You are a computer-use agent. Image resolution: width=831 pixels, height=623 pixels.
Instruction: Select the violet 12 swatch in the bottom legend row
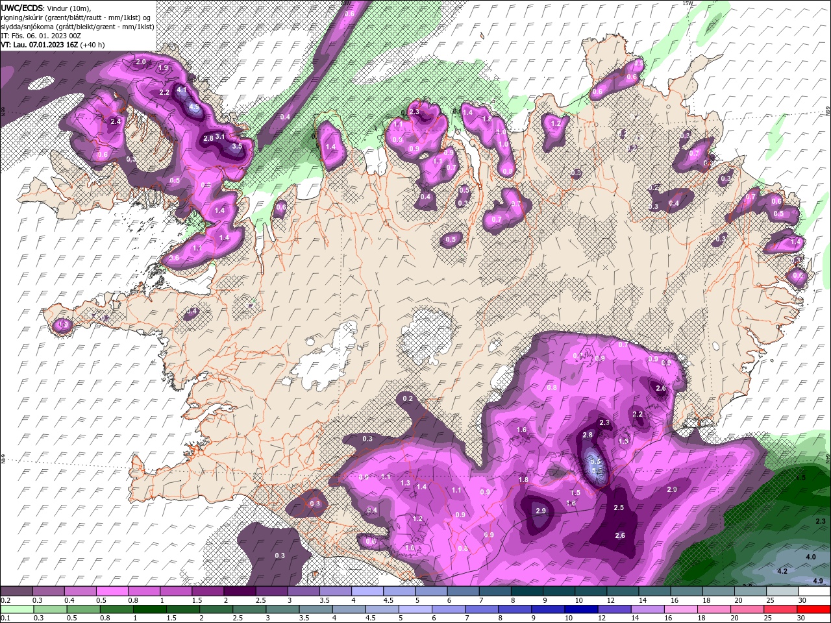[x=614, y=609]
